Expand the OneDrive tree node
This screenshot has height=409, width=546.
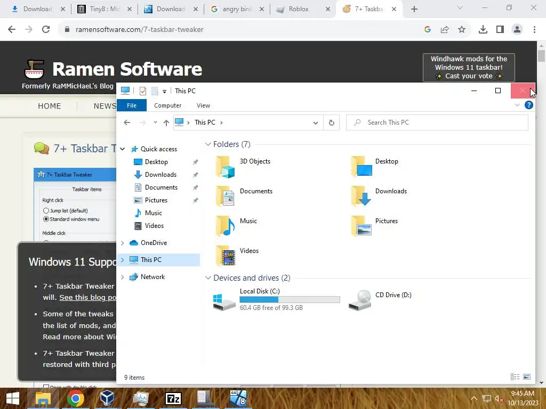click(123, 243)
